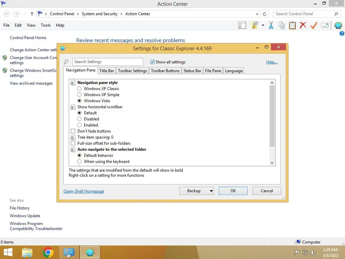
Task: Click the Action Center flag tray icon
Action: pyautogui.click(x=297, y=252)
